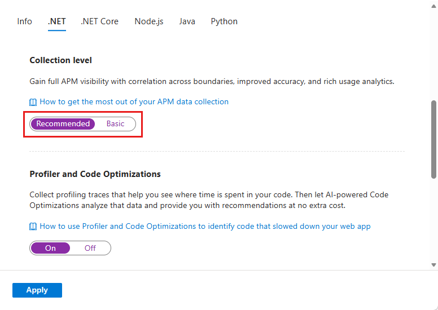Select the Node.js tab
Viewport: 438px width, 310px height.
[x=149, y=21]
